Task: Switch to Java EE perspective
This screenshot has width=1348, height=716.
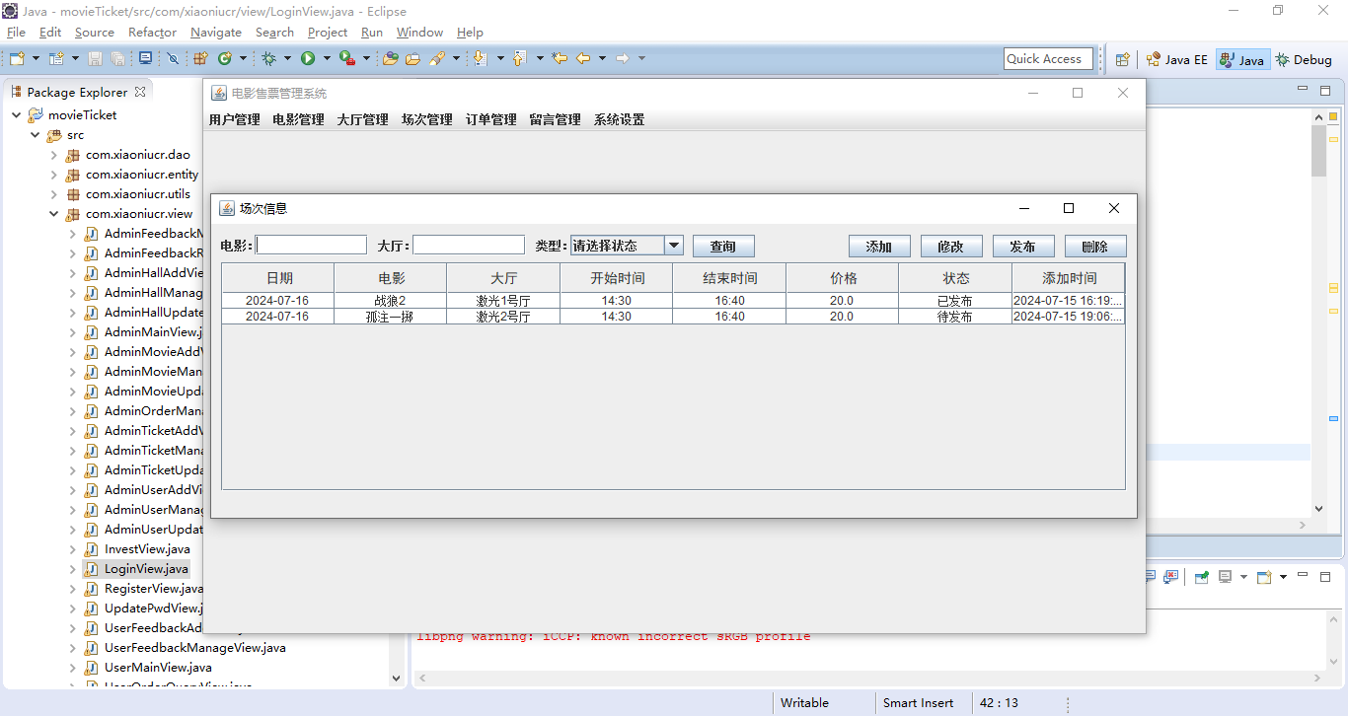Action: tap(1176, 59)
